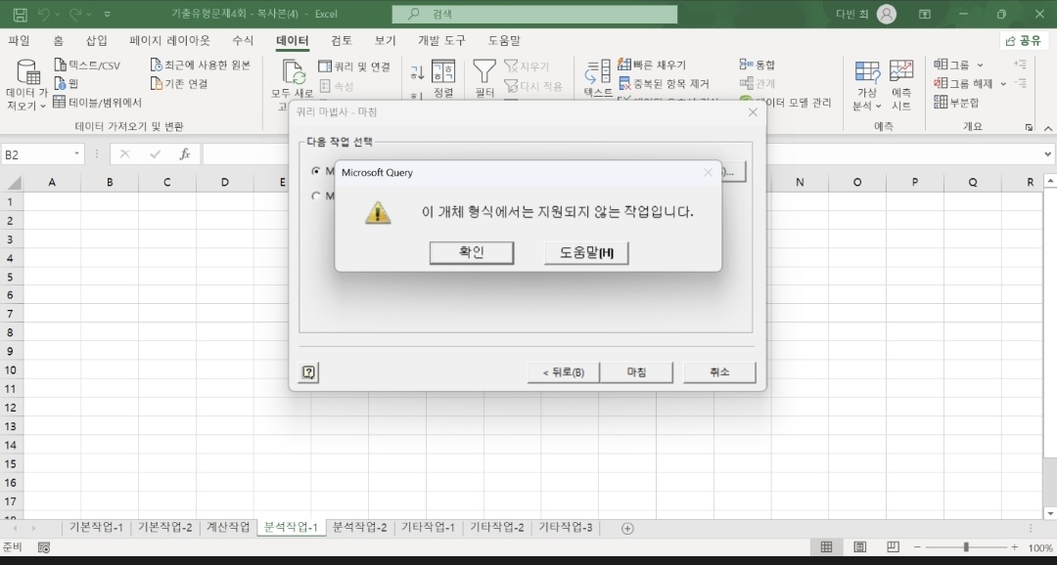Open 가상 분석 what-if tool
1057x565 pixels.
(x=866, y=73)
